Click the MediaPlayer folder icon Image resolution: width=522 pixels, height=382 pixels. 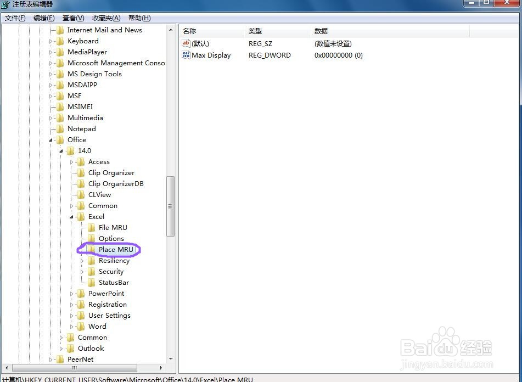click(x=60, y=52)
